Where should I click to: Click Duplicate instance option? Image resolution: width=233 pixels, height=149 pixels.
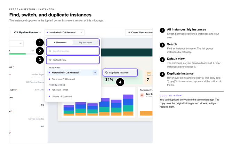(120, 72)
